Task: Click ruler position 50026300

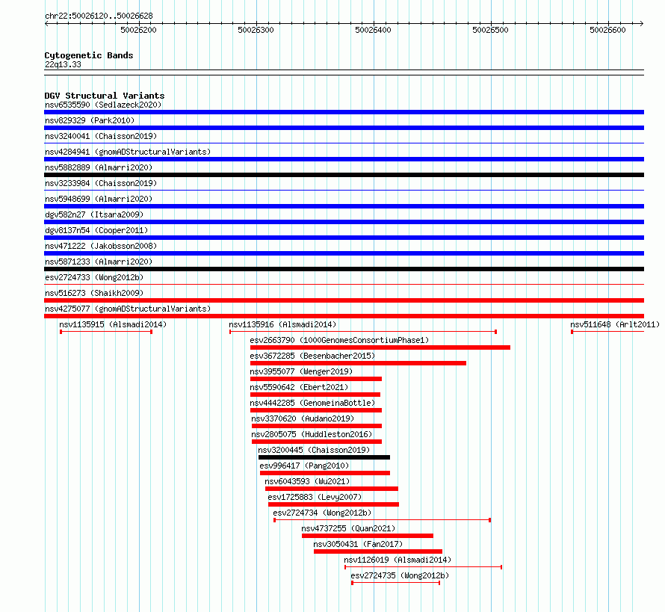Action: pos(256,30)
